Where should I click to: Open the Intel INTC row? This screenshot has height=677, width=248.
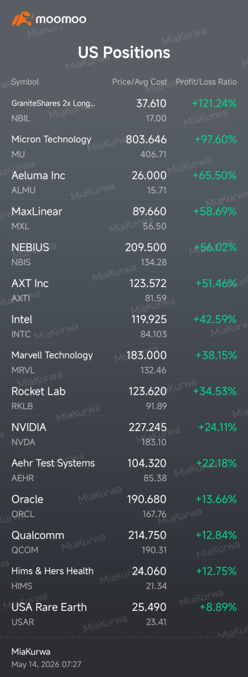click(124, 325)
